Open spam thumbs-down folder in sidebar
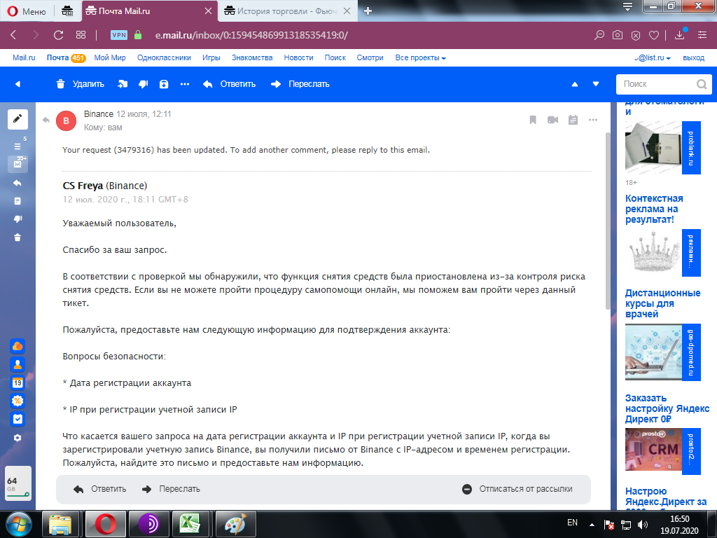Screen dimensions: 717x538 pyautogui.click(x=18, y=219)
